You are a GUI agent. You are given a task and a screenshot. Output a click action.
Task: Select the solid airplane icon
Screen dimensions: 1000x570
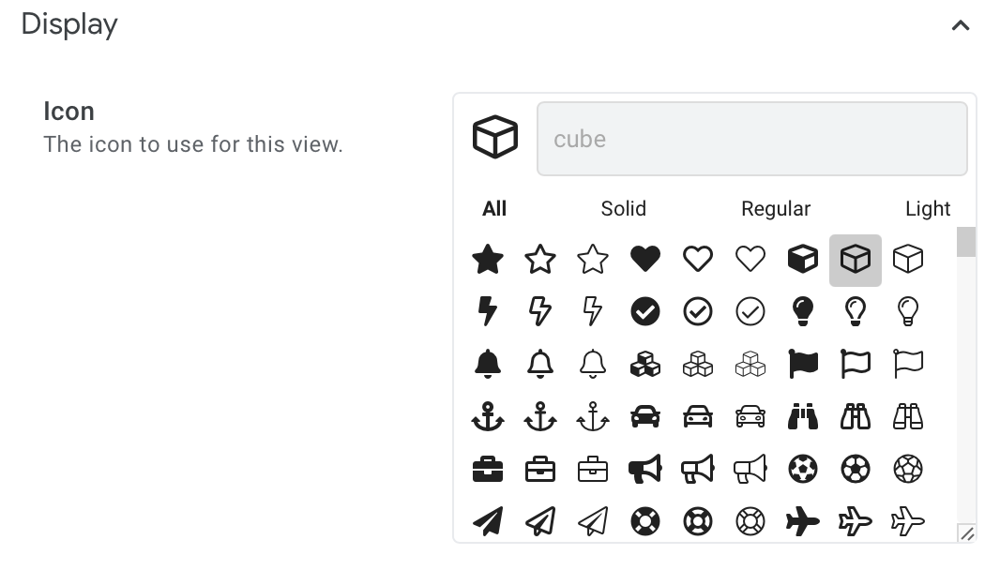pos(803,521)
